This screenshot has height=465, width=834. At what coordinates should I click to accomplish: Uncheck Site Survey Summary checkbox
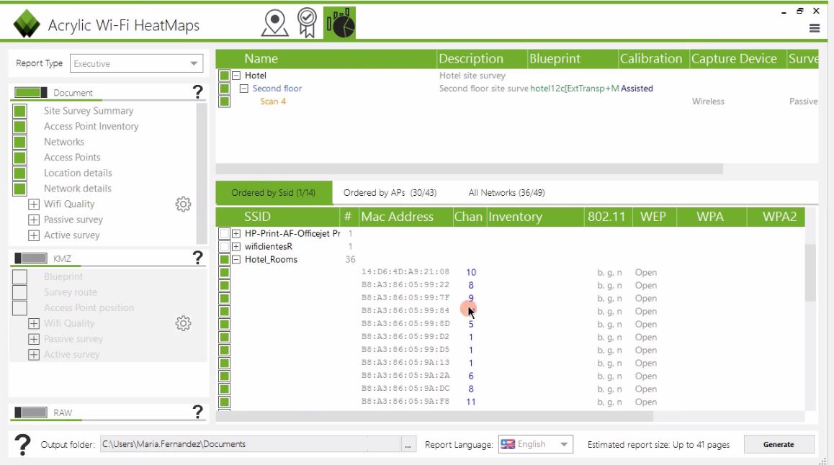(19, 111)
